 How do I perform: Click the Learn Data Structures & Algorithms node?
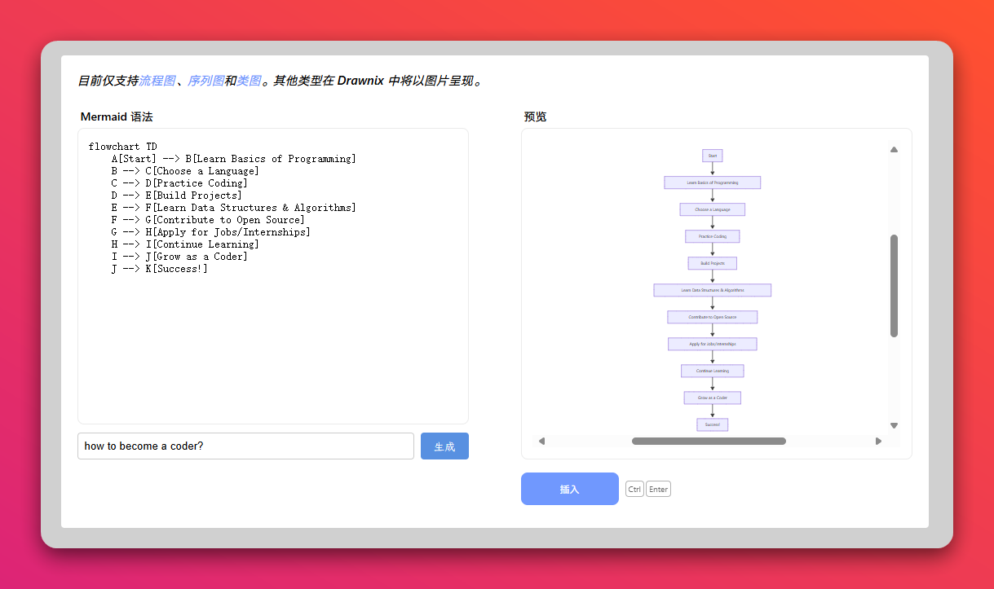(x=712, y=290)
